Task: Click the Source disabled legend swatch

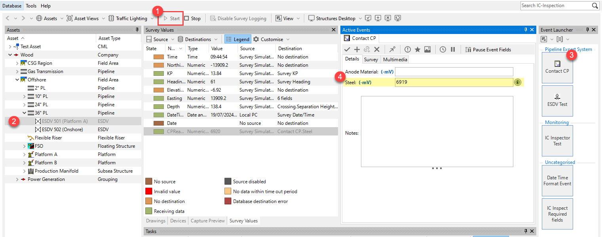Action: 228,182
